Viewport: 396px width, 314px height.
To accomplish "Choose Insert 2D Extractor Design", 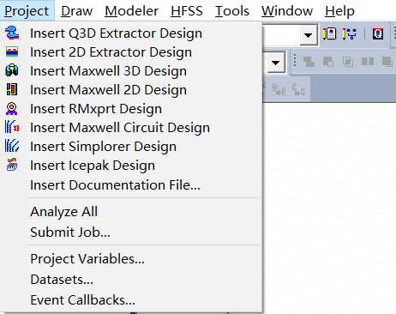I will (x=131, y=52).
